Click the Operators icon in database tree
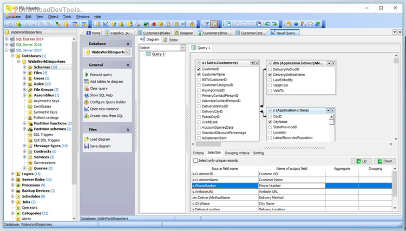Viewport: 406px width, 231px height. 18,208
